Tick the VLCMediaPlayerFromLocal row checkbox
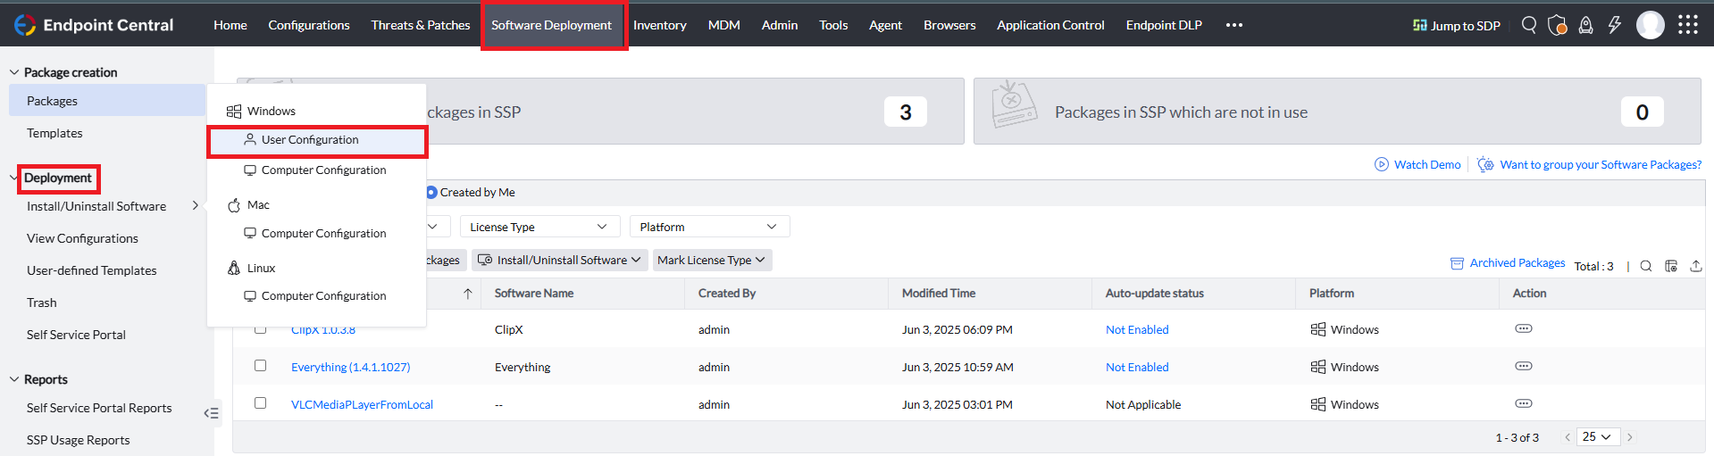The width and height of the screenshot is (1714, 456). [x=260, y=403]
